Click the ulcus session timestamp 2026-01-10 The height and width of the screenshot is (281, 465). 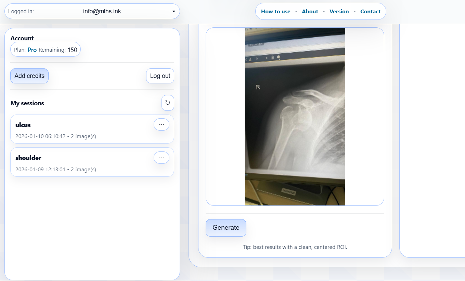(40, 136)
